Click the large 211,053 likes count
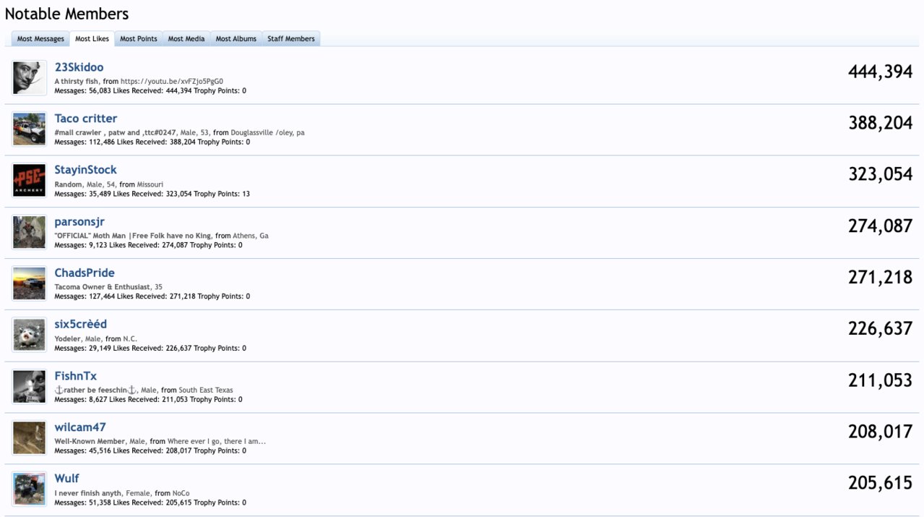This screenshot has height=517, width=924. pos(881,381)
